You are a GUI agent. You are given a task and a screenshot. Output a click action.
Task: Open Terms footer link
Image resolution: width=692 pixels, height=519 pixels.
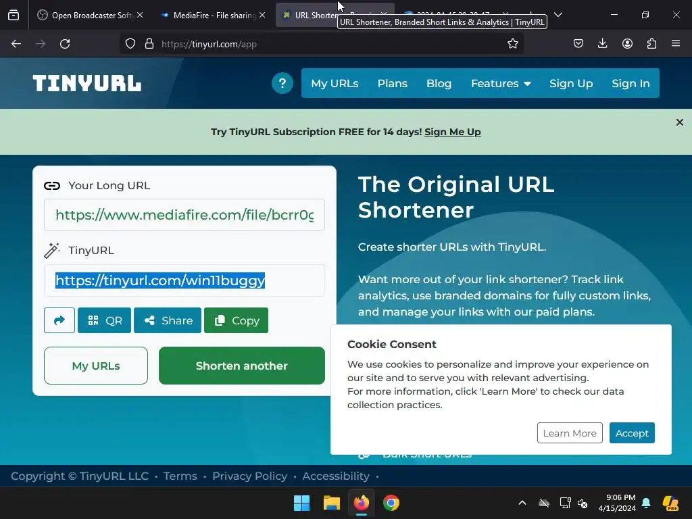click(180, 476)
